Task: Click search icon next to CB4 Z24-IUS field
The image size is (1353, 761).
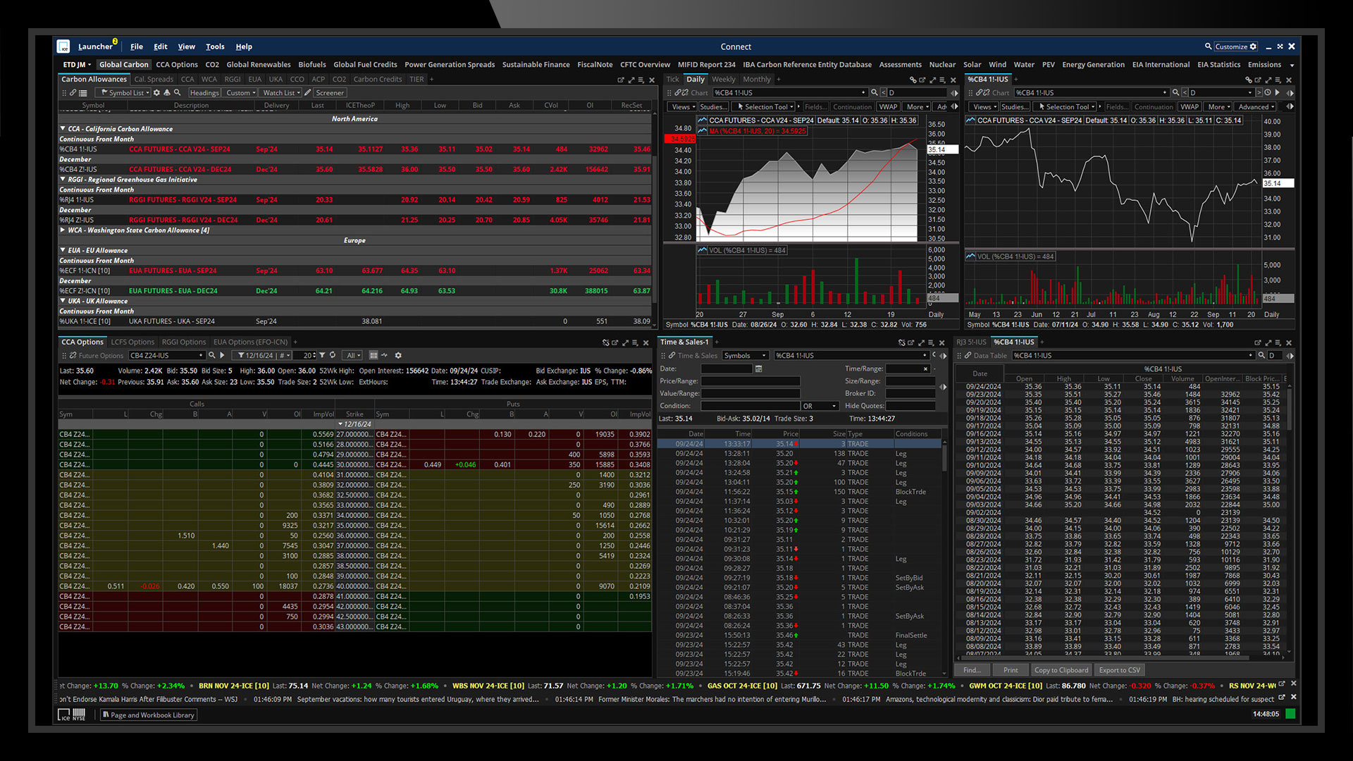Action: pos(211,355)
